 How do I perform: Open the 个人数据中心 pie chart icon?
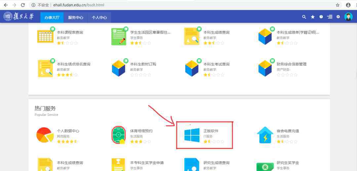pyautogui.click(x=45, y=135)
